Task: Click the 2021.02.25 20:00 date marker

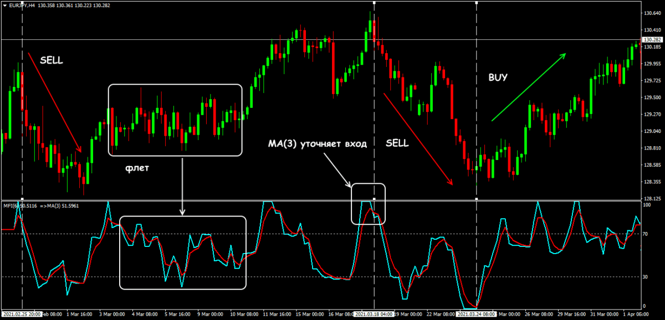Action: click(22, 314)
